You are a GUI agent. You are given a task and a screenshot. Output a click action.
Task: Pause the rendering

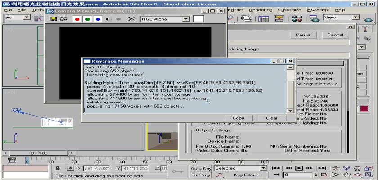pos(303,35)
